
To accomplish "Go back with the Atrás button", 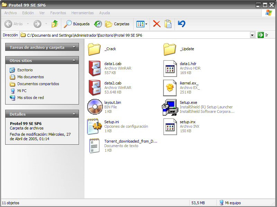I will (x=14, y=24).
